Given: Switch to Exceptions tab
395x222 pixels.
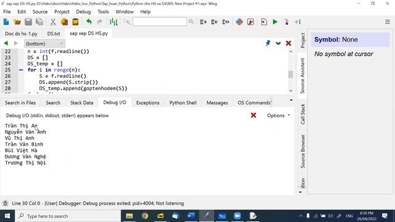Looking at the screenshot, I should 148,103.
